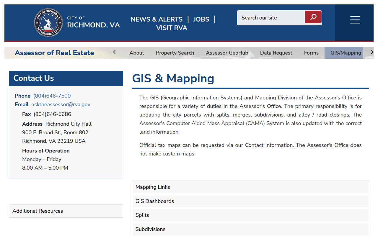The height and width of the screenshot is (236, 378).
Task: Expand the Splits section
Action: pos(250,215)
